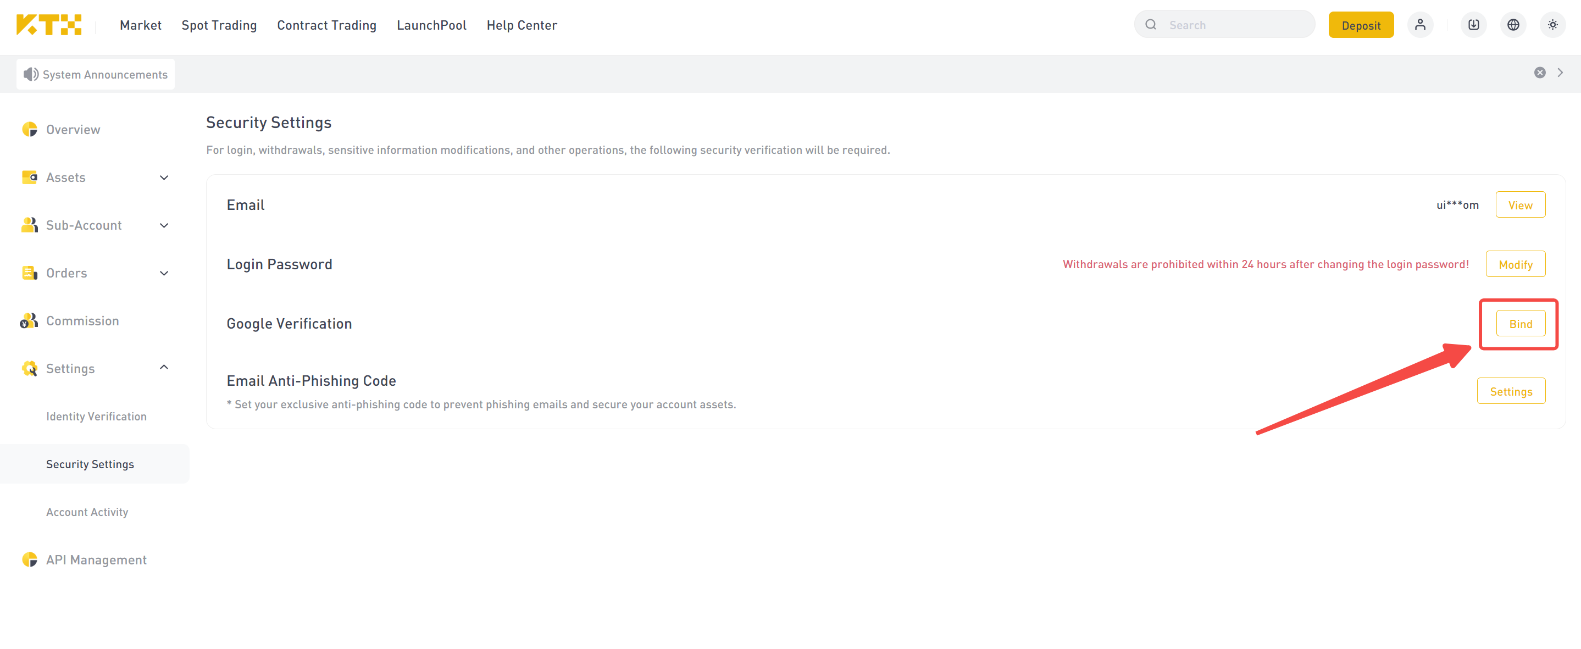
Task: Click the download app icon
Action: point(1474,25)
